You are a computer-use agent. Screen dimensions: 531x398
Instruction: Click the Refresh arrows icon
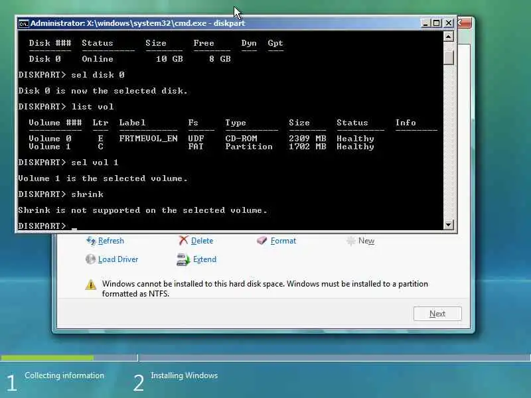[91, 241]
